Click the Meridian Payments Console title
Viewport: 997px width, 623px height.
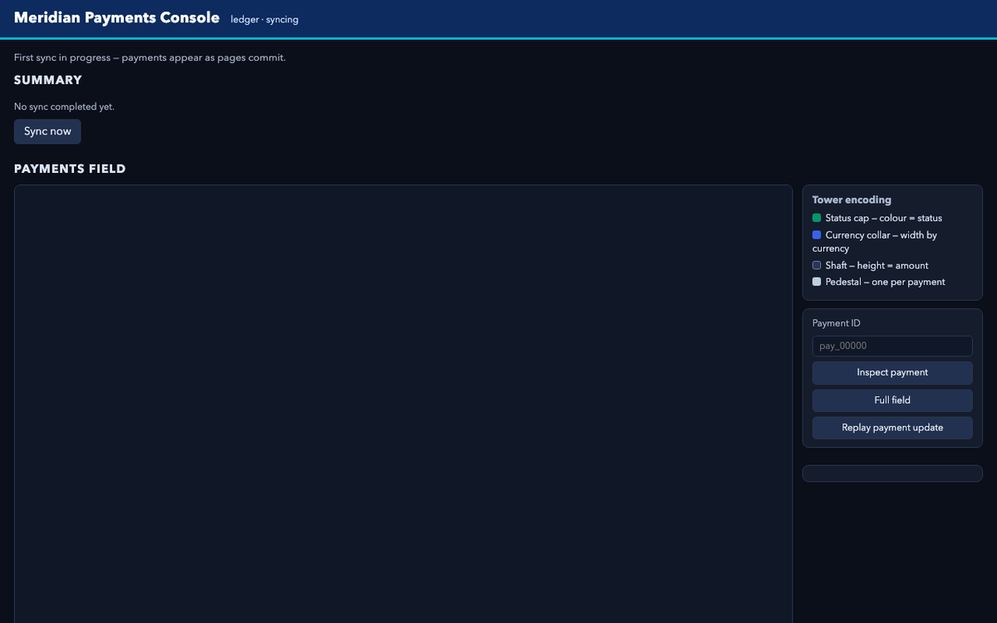[x=117, y=17]
